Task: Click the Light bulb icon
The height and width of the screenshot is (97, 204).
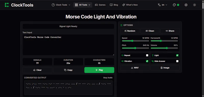Action: (x=152, y=55)
